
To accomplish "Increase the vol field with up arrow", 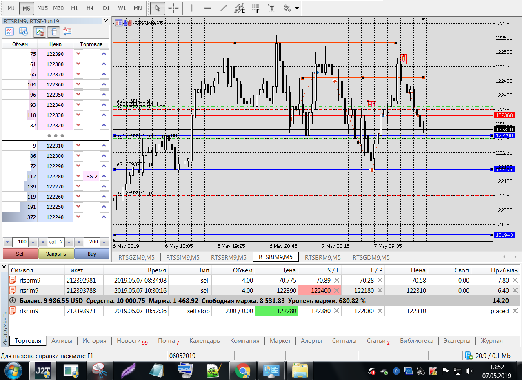I will point(69,242).
